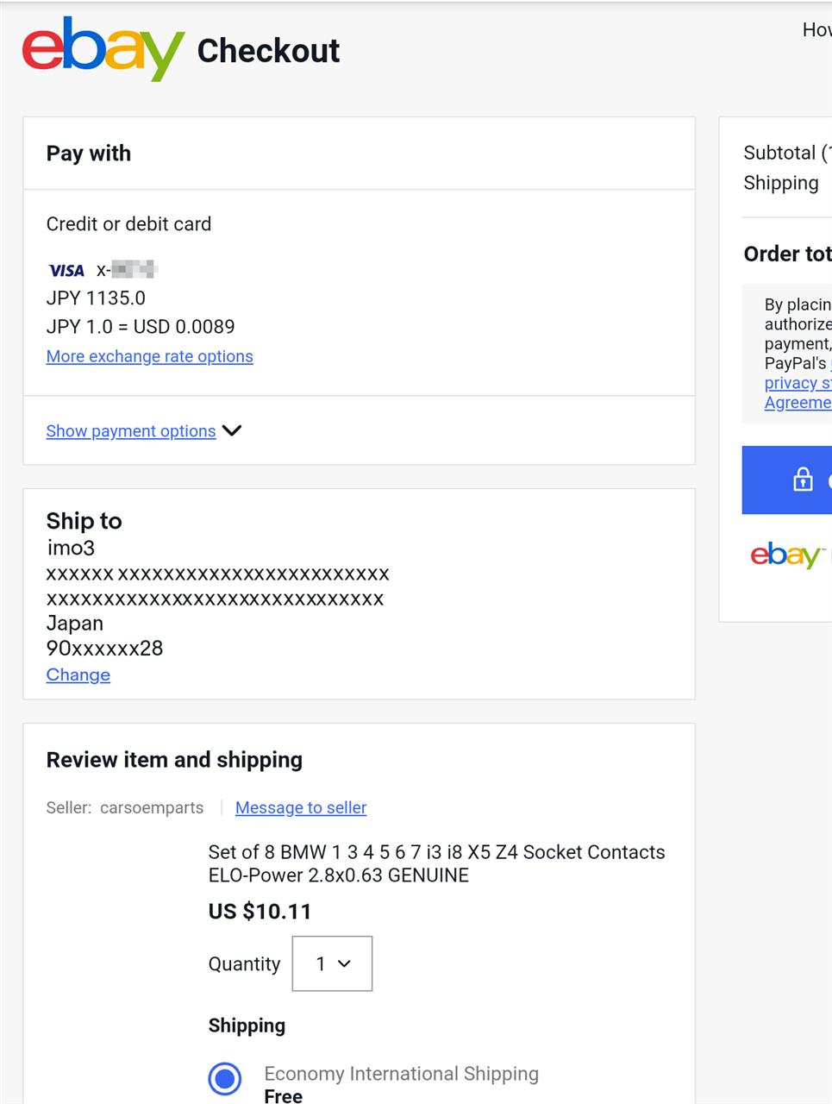Image resolution: width=832 pixels, height=1104 pixels.
Task: Open the privacy statement link
Action: click(798, 383)
